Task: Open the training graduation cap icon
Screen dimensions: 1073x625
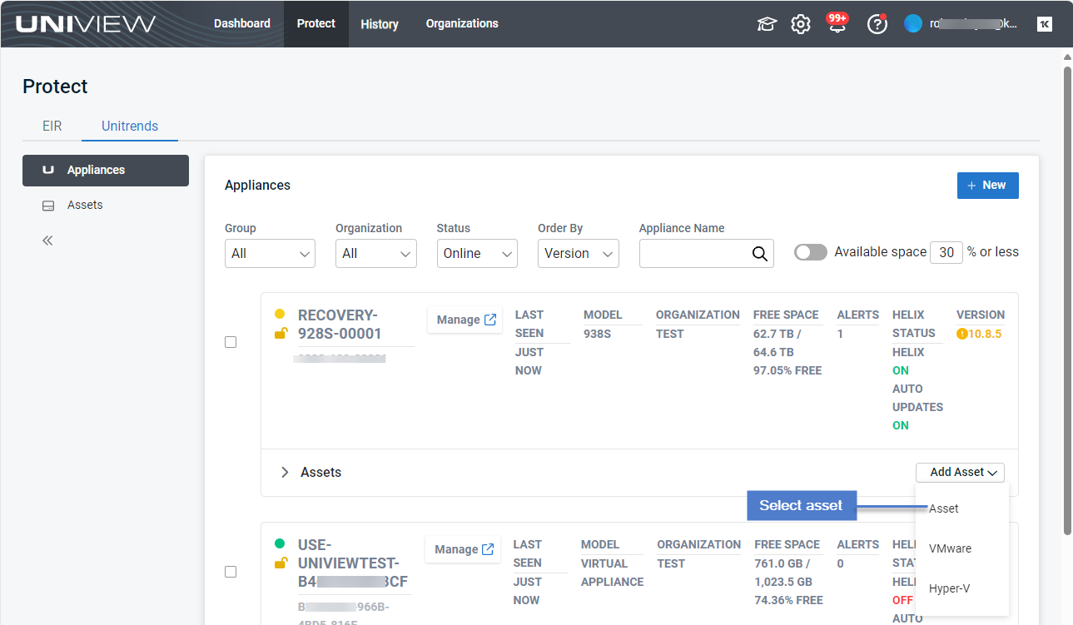Action: tap(767, 24)
